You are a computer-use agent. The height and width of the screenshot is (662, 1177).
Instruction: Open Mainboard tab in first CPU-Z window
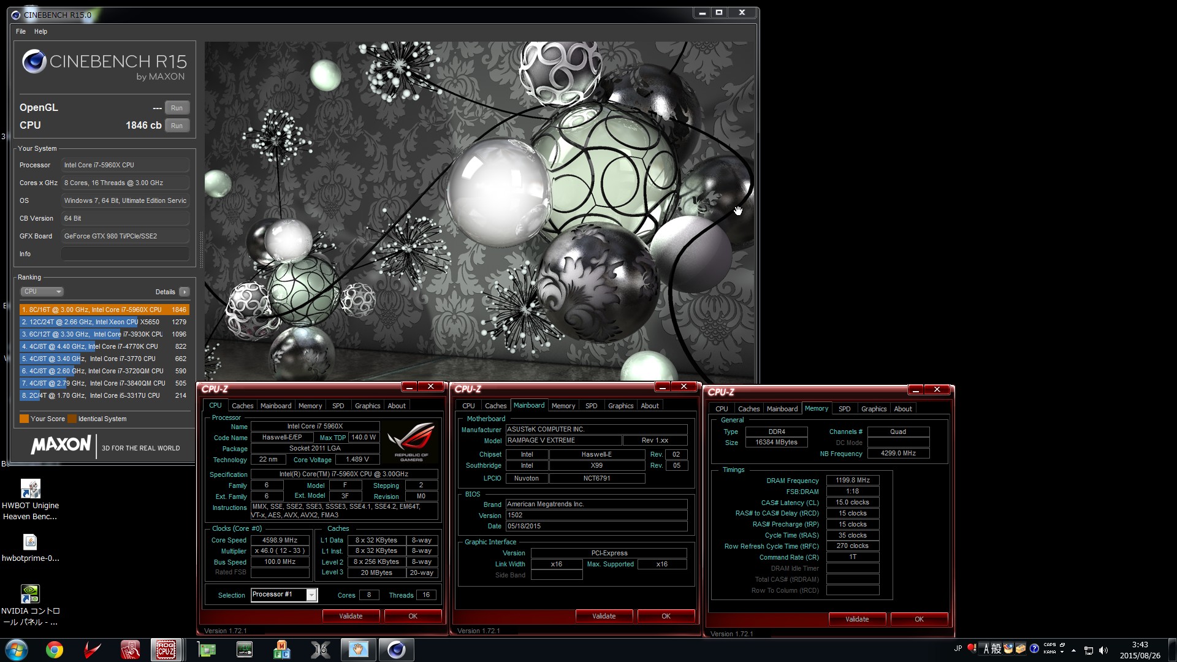[x=276, y=406]
